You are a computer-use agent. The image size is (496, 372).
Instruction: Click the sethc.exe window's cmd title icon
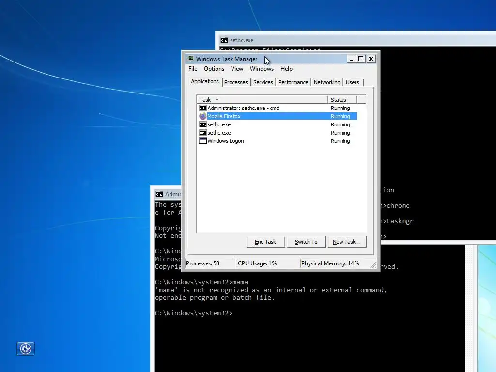(x=224, y=40)
